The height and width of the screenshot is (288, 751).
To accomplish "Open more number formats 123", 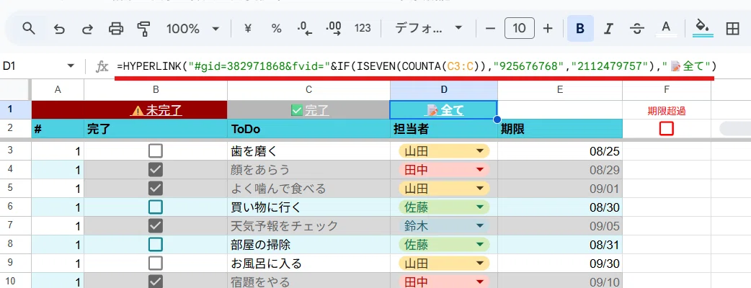I will point(363,29).
